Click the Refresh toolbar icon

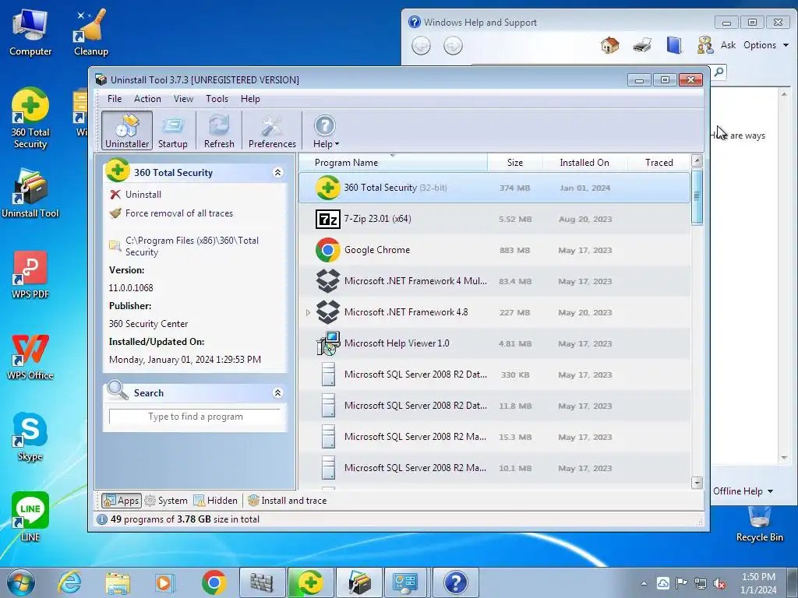point(219,131)
